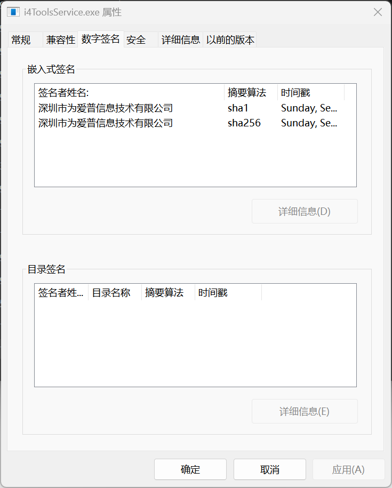The width and height of the screenshot is (392, 488).
Task: Click the 目录名称 column header
Action: [115, 293]
